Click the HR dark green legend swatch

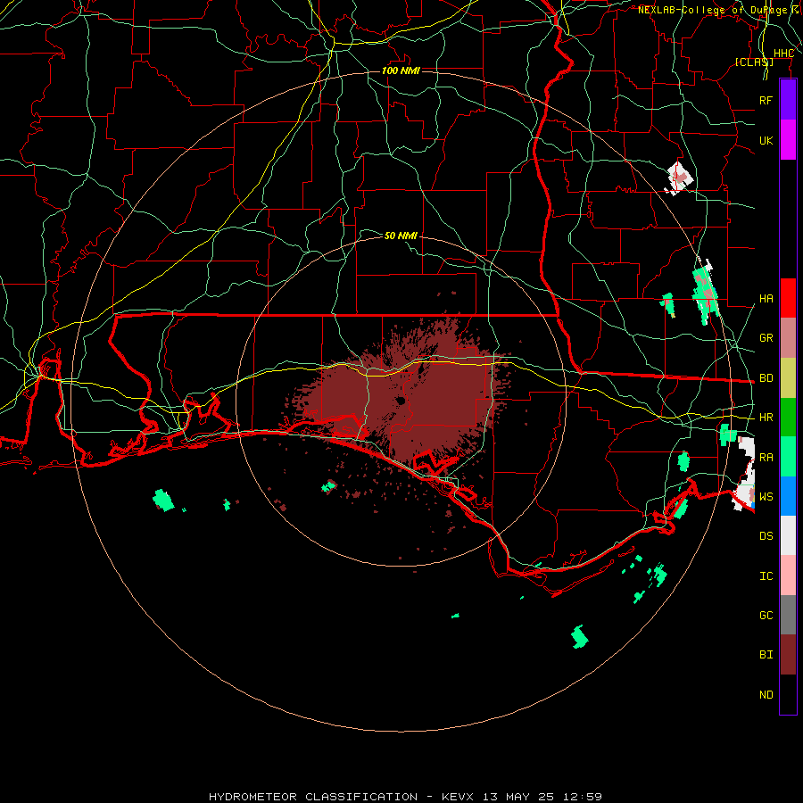[788, 418]
